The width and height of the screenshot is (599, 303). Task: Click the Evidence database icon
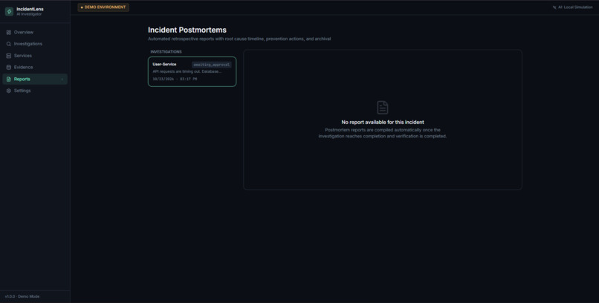tap(9, 67)
